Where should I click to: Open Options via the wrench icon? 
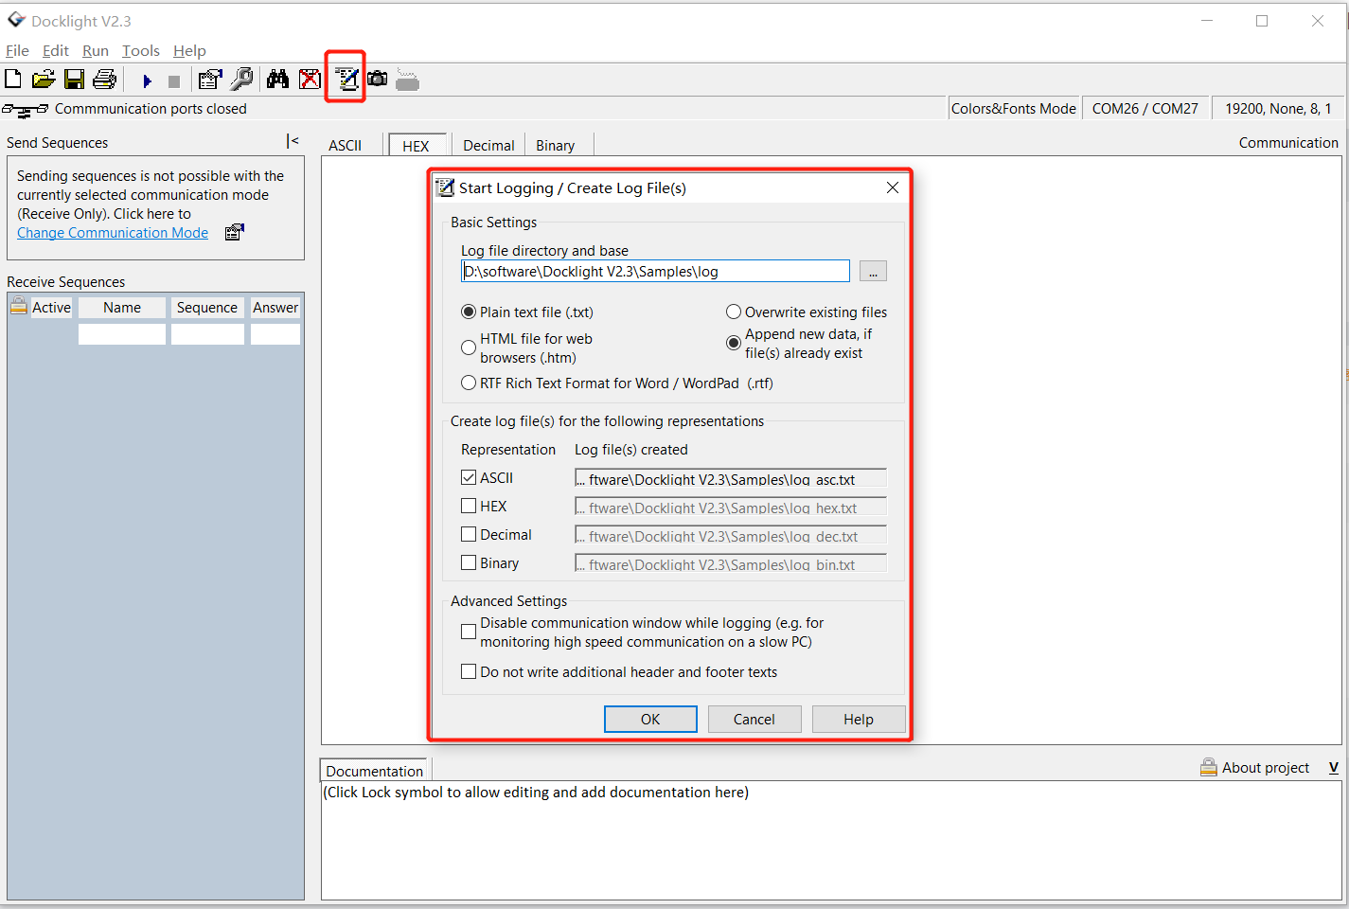(241, 80)
